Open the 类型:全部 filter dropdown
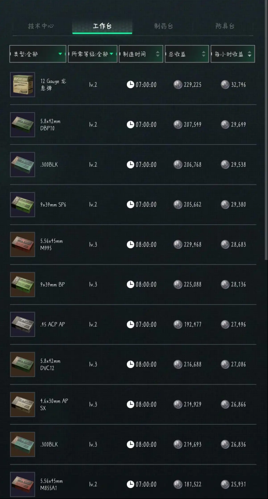The image size is (268, 499). [x=38, y=54]
